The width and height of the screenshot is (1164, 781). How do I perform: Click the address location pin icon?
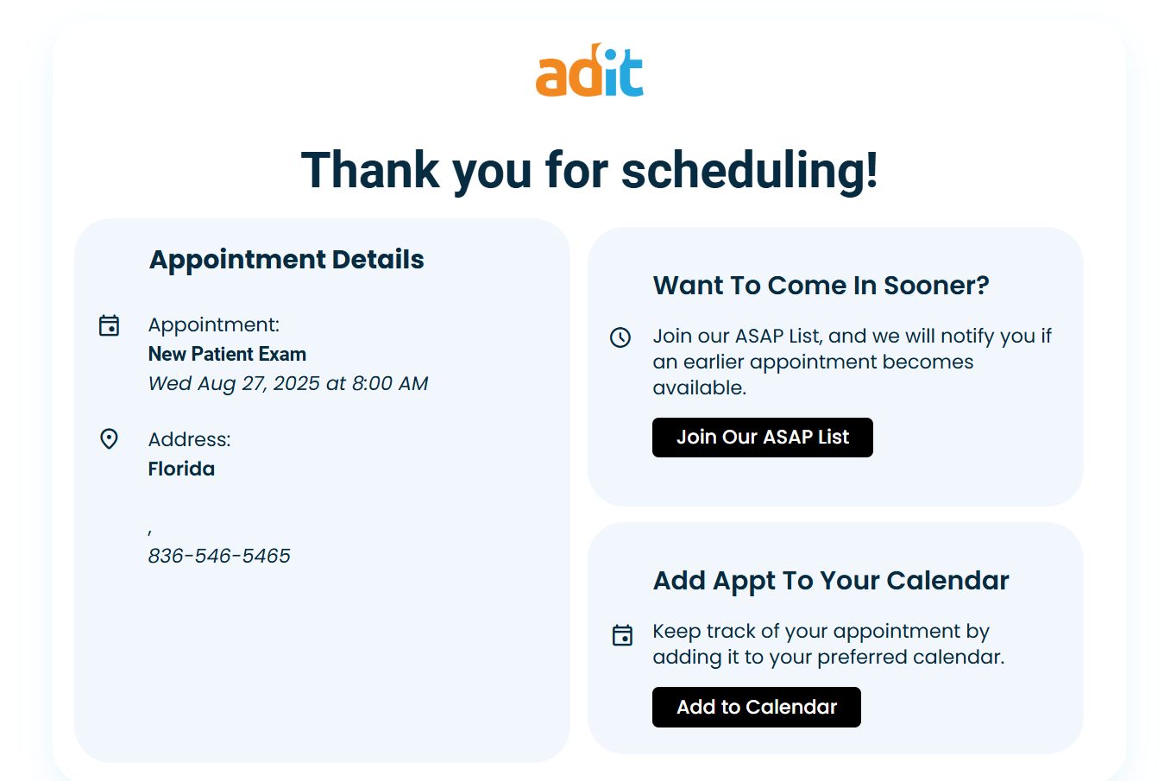109,439
